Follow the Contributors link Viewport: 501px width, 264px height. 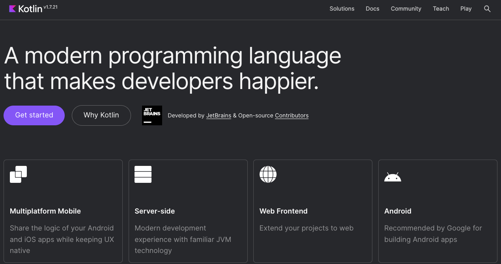click(292, 115)
